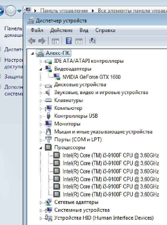Open Help via the blue question mark icon

pyautogui.click(x=69, y=41)
